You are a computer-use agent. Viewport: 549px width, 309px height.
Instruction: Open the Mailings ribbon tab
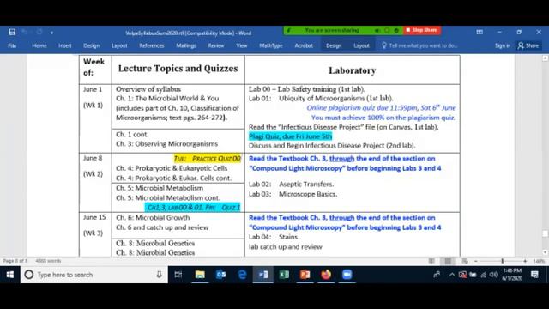[x=186, y=45]
